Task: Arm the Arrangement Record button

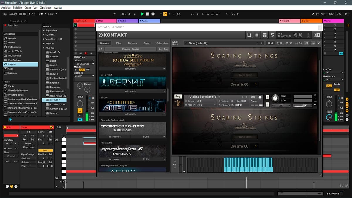Action: pyautogui.click(x=153, y=14)
